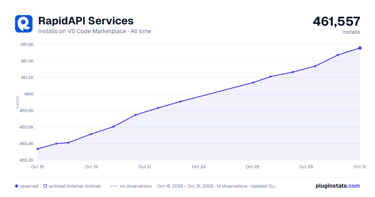Click the 'Installs on VS Code Marketplace · All time' subtitle

(94, 31)
